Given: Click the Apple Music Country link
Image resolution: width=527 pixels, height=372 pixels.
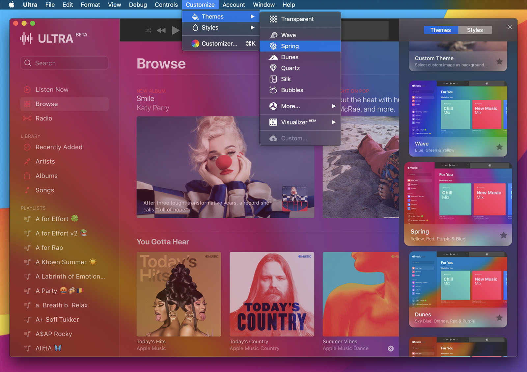Looking at the screenshot, I should coord(255,348).
